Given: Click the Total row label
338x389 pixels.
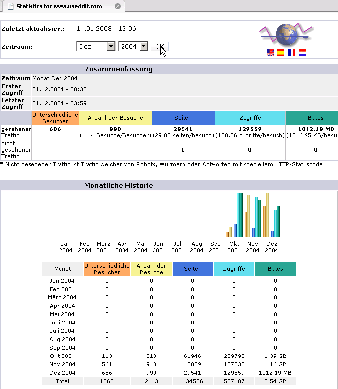Looking at the screenshot, I should click(62, 381).
